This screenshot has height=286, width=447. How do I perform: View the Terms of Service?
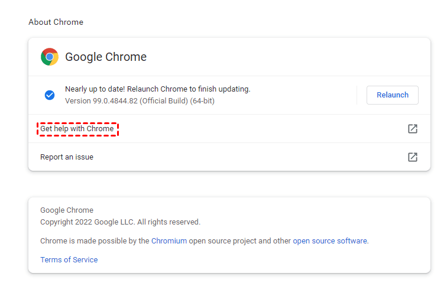pos(69,260)
